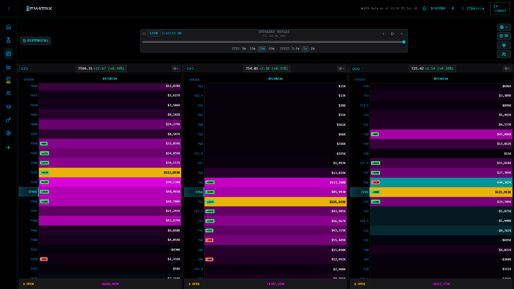
Task: Open SPX panel settings dropdown
Action: pos(176,69)
